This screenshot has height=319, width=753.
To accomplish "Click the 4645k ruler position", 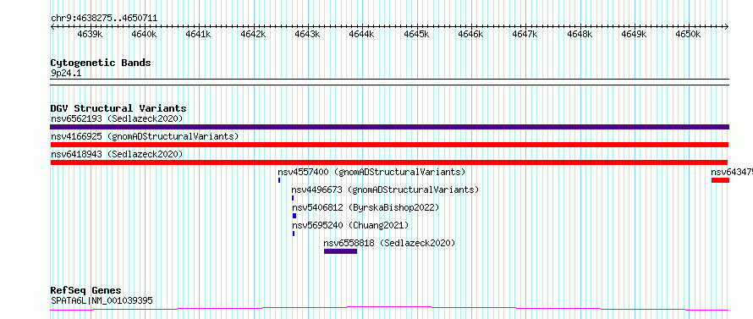I will (416, 35).
